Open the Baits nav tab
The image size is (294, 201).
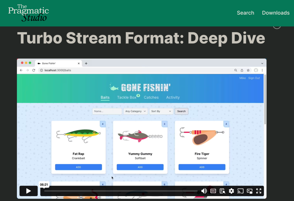pos(105,97)
